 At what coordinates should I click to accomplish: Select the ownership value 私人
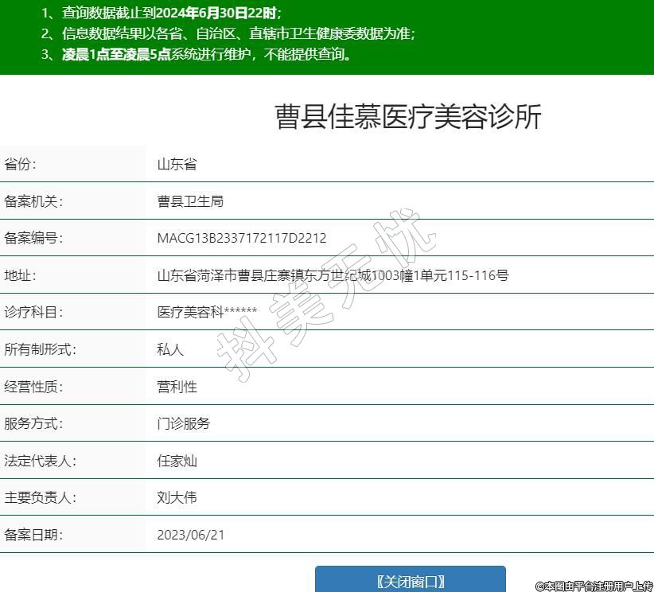pos(170,349)
